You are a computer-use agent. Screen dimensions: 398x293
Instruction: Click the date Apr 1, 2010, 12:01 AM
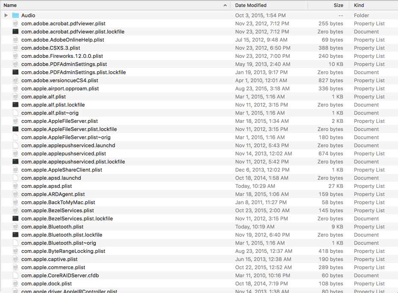(261, 80)
